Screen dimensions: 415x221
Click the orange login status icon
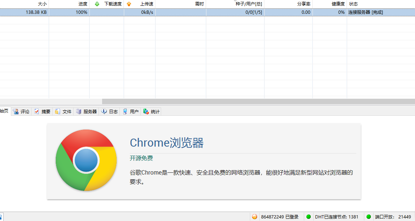pos(254,217)
